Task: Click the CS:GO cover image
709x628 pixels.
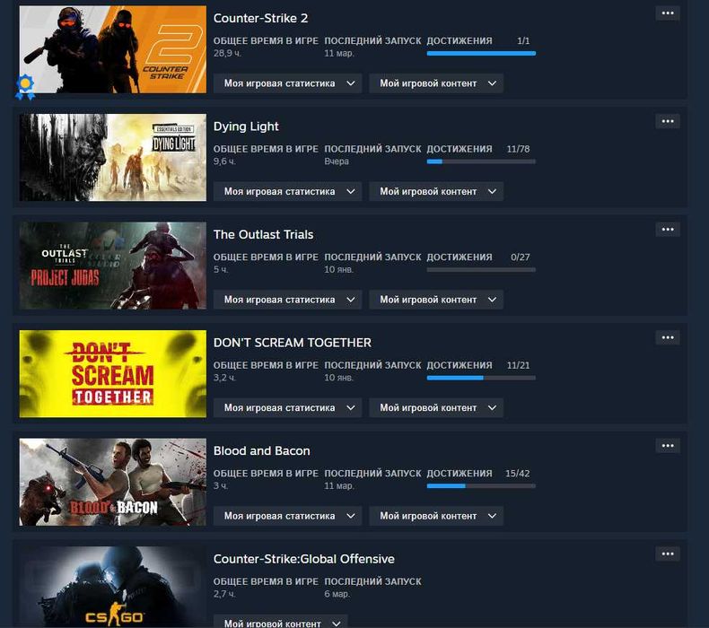Action: click(112, 587)
